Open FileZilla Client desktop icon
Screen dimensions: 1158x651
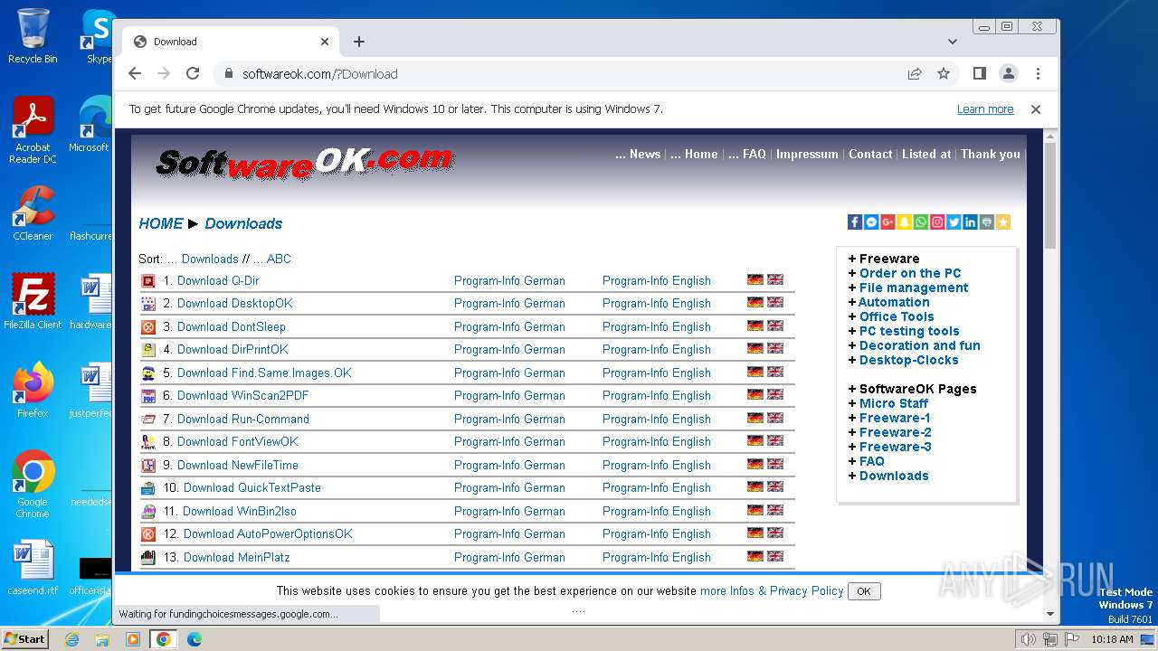[x=33, y=302]
